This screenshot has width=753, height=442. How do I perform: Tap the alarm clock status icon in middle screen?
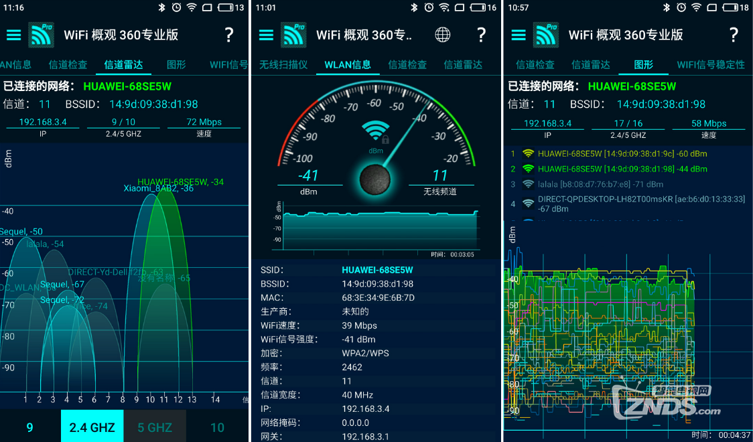click(428, 7)
